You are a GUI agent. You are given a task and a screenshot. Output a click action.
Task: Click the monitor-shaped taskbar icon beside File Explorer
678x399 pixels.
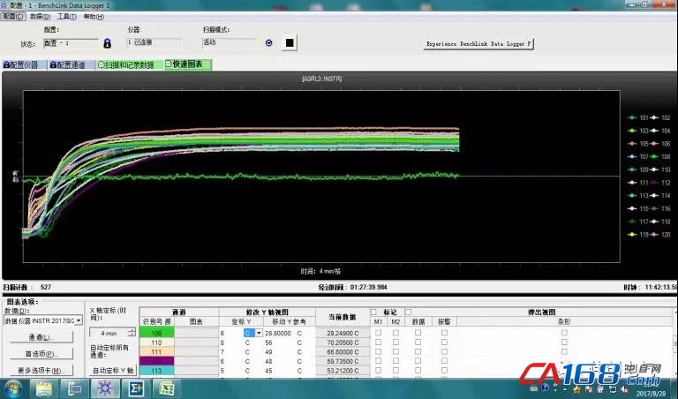pyautogui.click(x=74, y=388)
